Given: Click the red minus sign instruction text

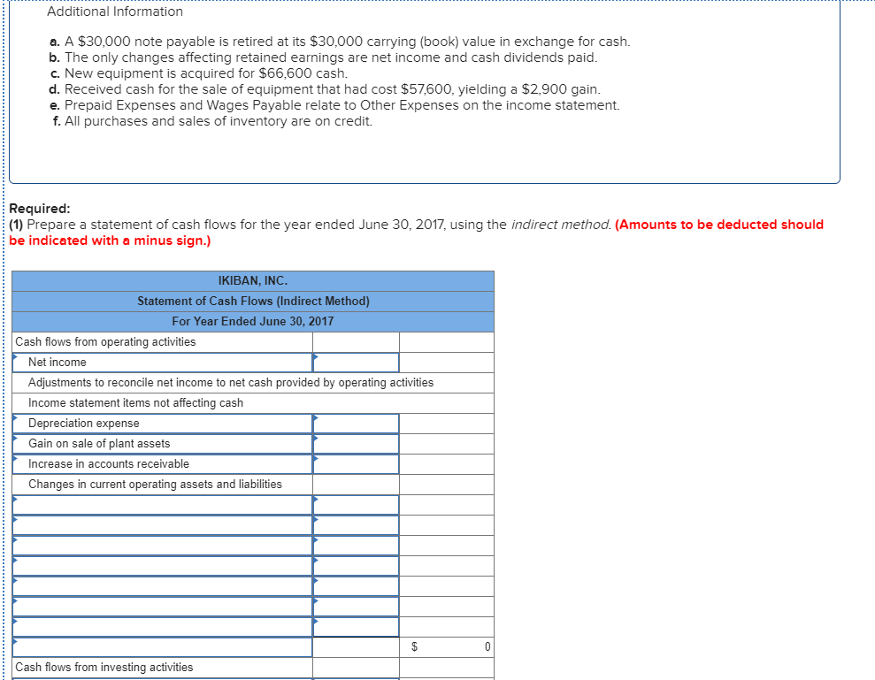Looking at the screenshot, I should point(417,233).
